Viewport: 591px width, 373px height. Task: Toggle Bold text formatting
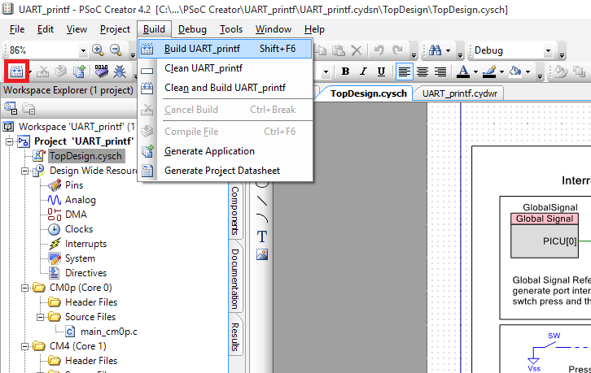[x=345, y=72]
